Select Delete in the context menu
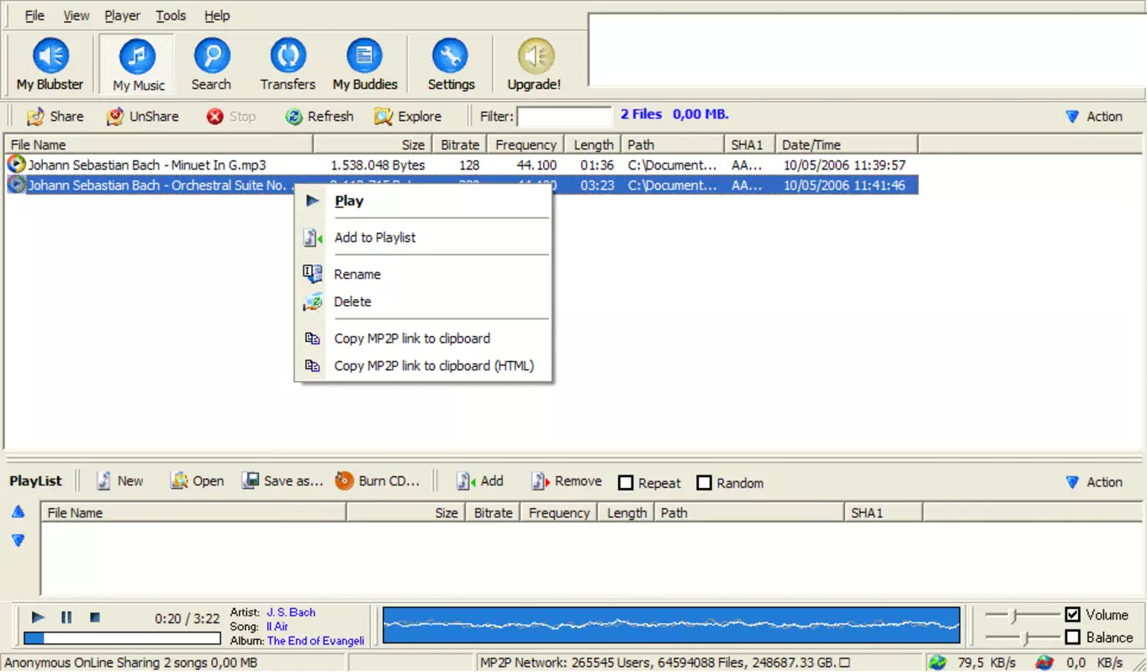1147x672 pixels. tap(425, 302)
